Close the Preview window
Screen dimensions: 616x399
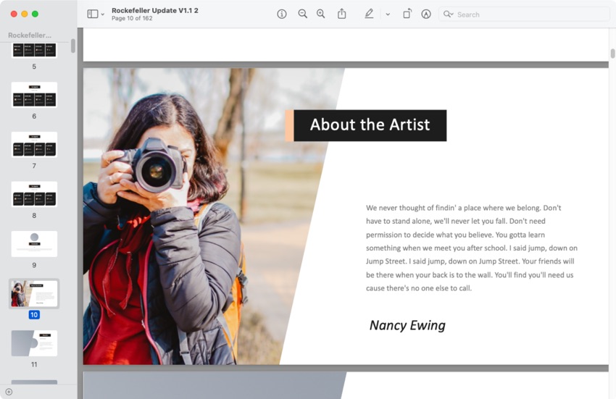click(x=14, y=14)
